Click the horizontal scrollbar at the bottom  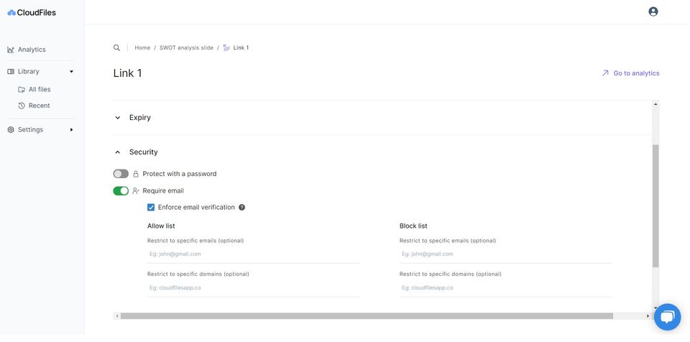[x=367, y=316]
